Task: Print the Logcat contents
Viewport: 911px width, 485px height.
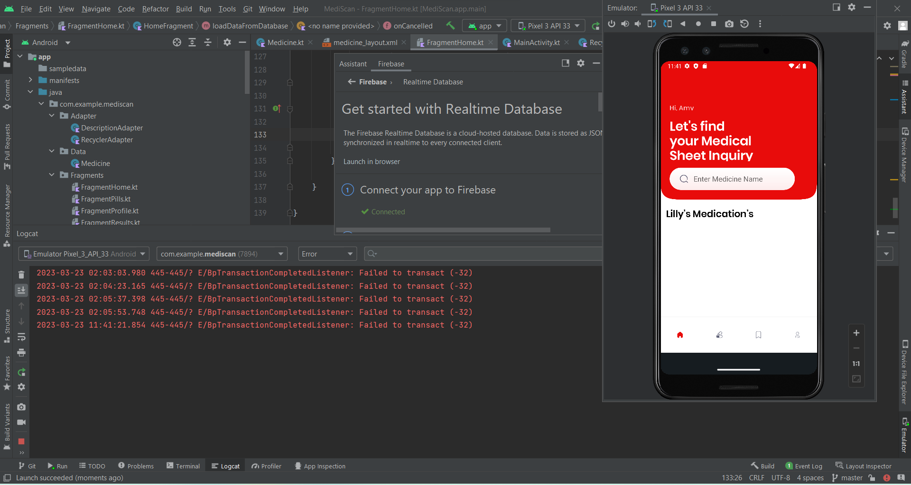Action: pos(21,353)
